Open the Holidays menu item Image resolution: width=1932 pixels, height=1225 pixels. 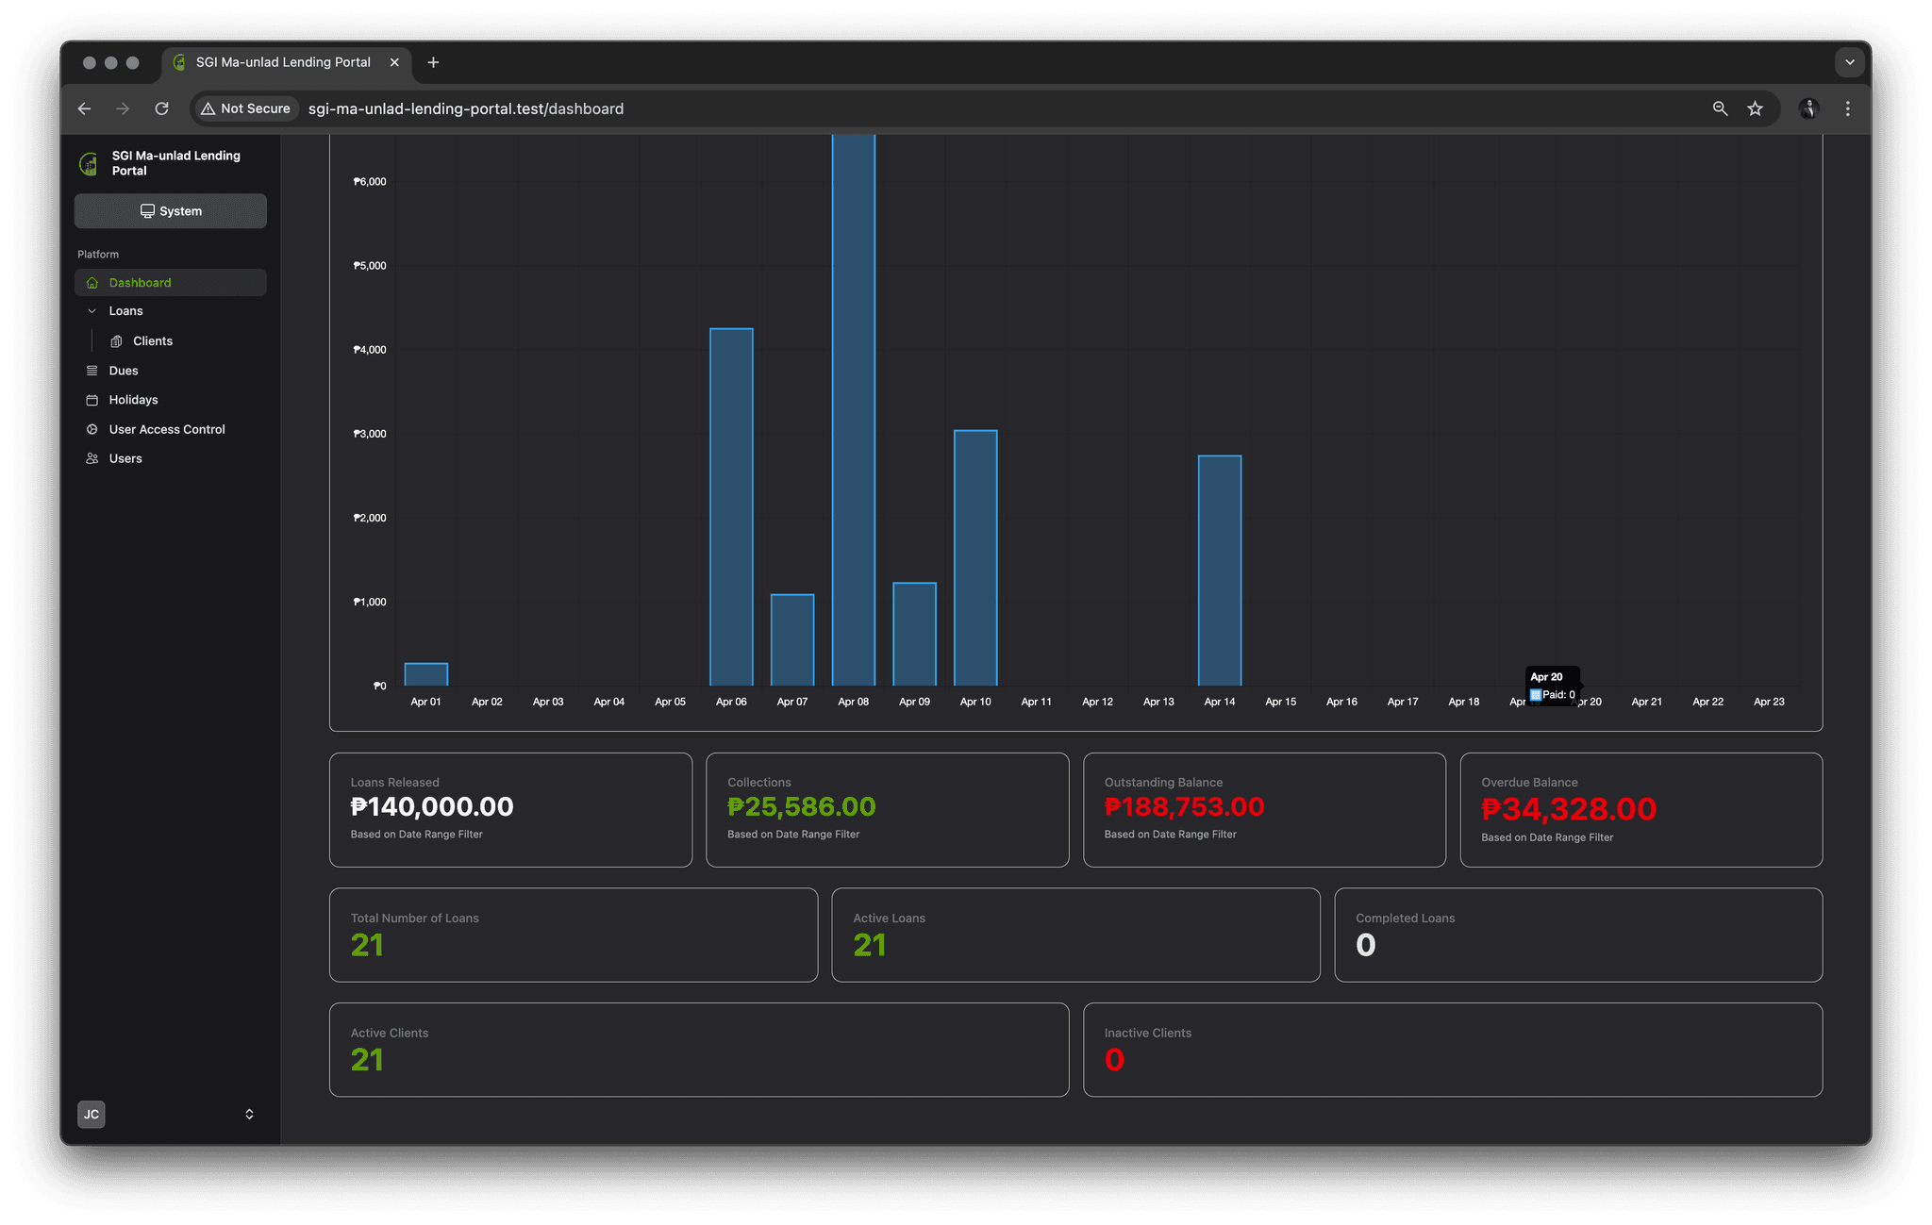(171, 400)
